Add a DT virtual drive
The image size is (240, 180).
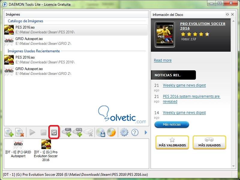coord(67,132)
